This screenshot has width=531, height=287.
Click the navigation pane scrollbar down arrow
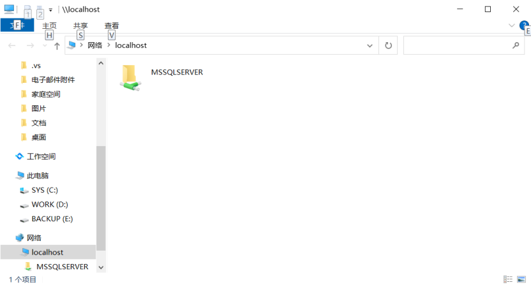click(101, 268)
